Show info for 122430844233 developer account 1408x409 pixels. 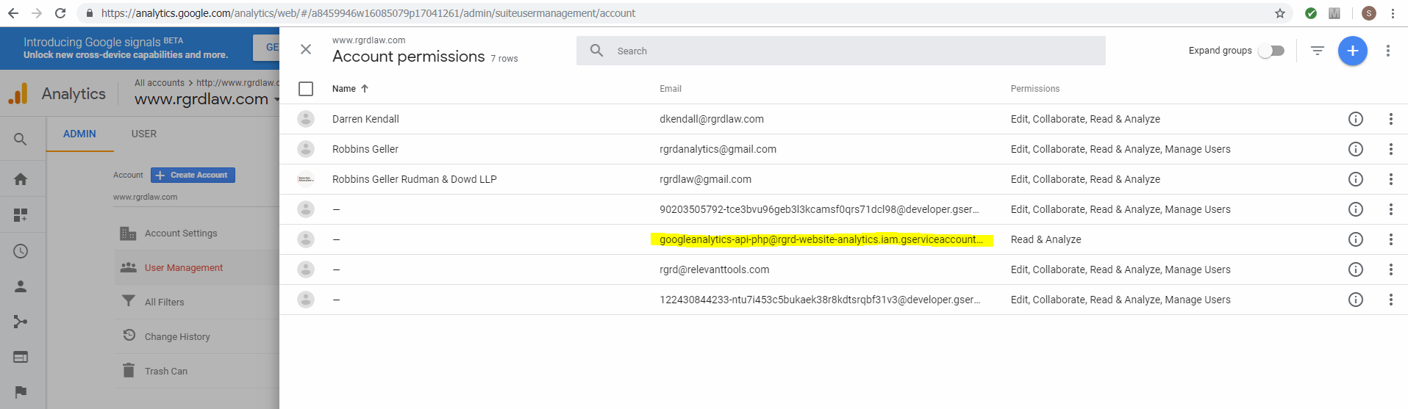coord(1356,300)
